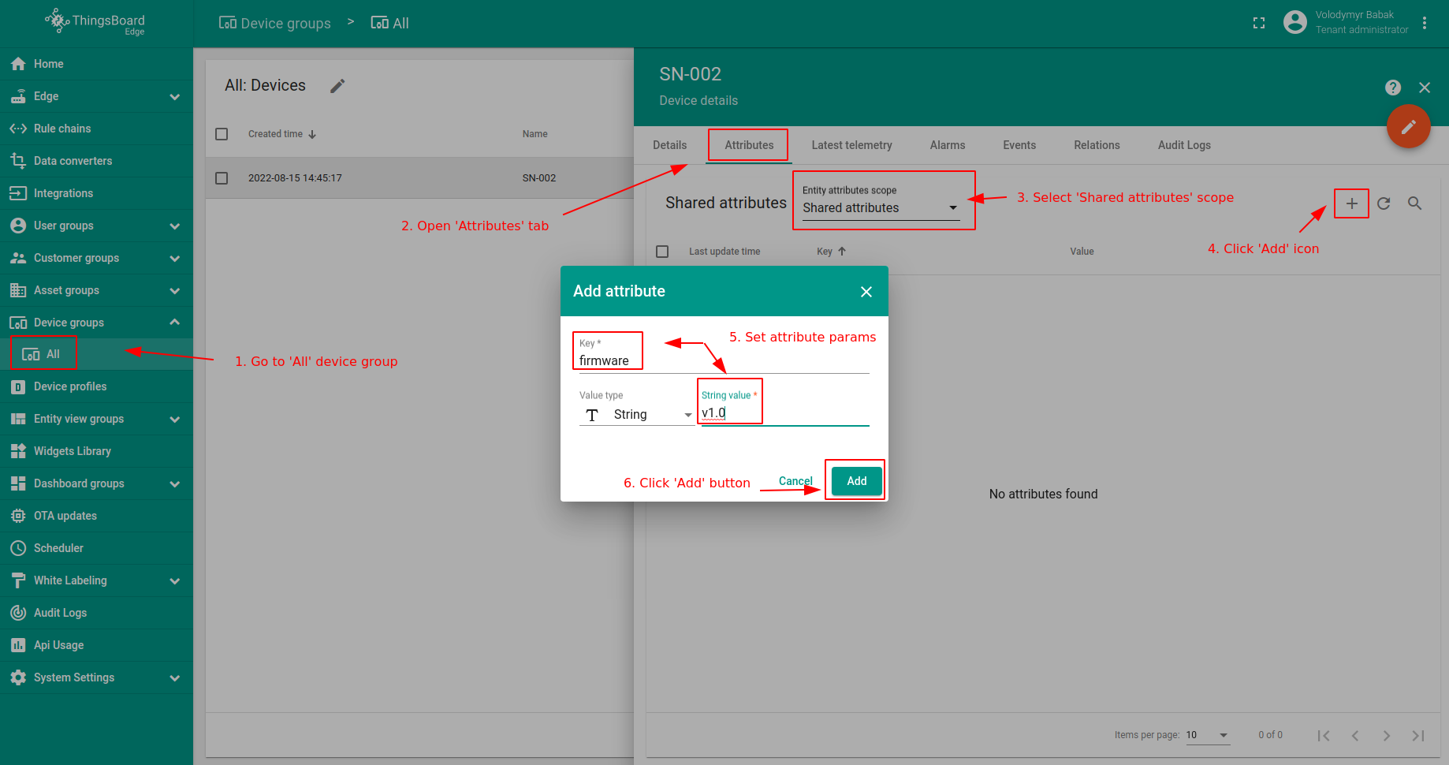Expand Asset groups in the sidebar
The width and height of the screenshot is (1449, 765).
point(174,290)
